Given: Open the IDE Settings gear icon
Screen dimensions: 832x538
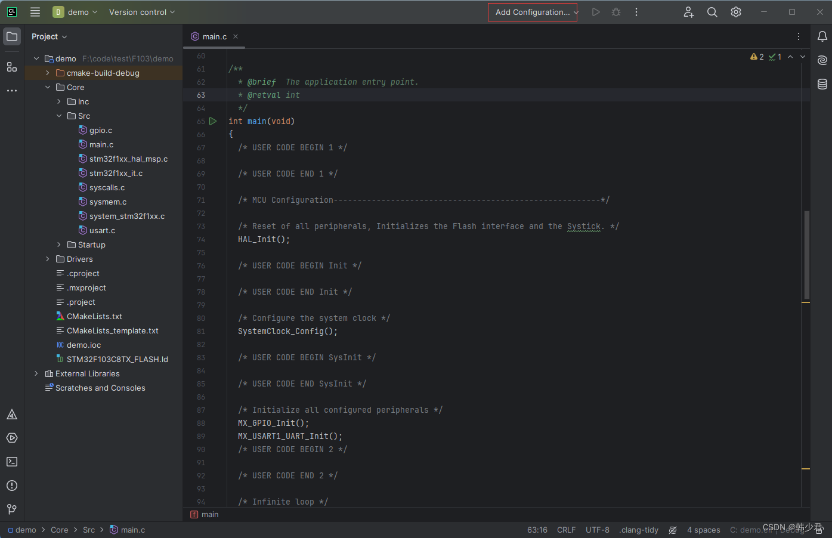Looking at the screenshot, I should (735, 11).
